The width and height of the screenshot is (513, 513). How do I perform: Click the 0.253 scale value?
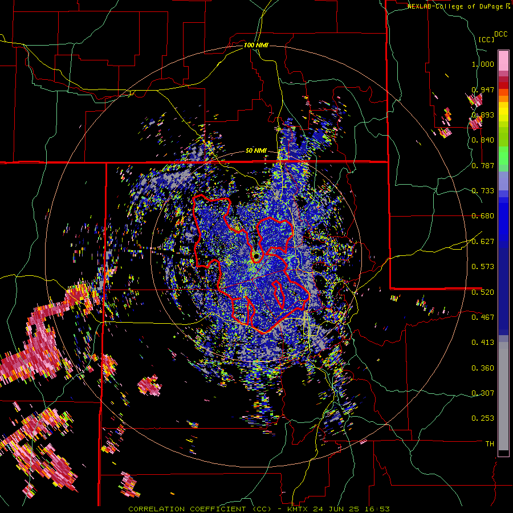click(483, 418)
